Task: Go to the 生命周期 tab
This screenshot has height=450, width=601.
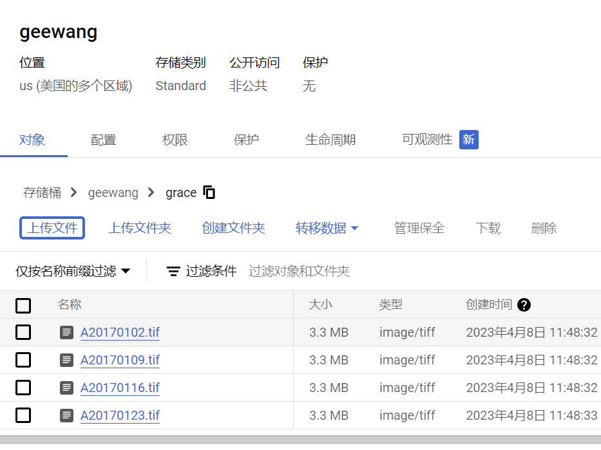Action: click(330, 140)
